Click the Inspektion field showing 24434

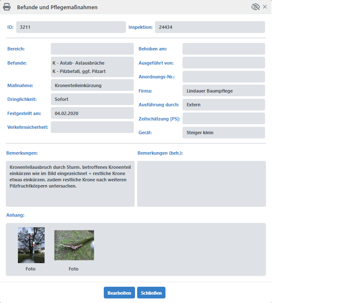click(210, 27)
